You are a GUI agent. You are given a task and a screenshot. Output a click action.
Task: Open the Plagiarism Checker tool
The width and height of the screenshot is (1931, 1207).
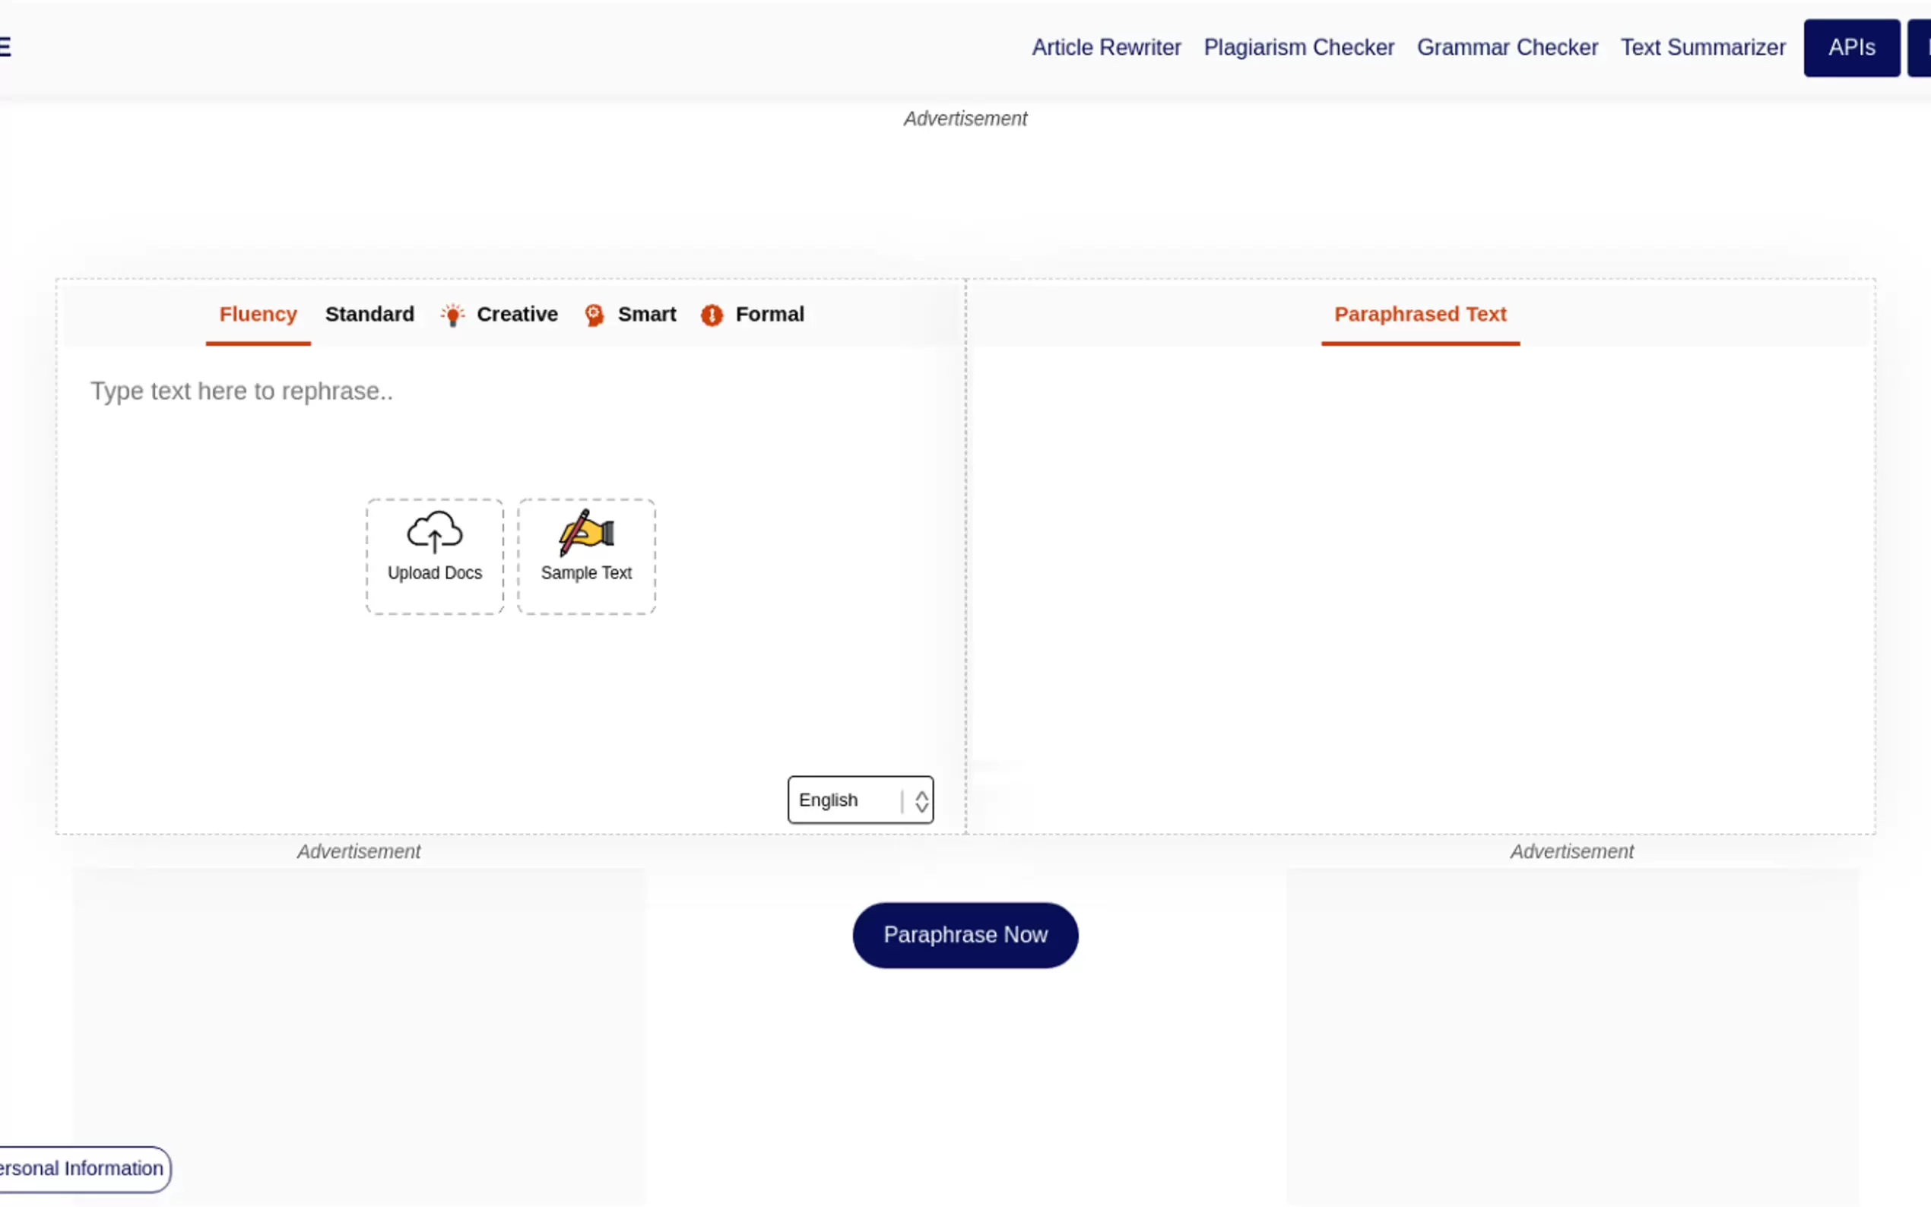[1298, 47]
